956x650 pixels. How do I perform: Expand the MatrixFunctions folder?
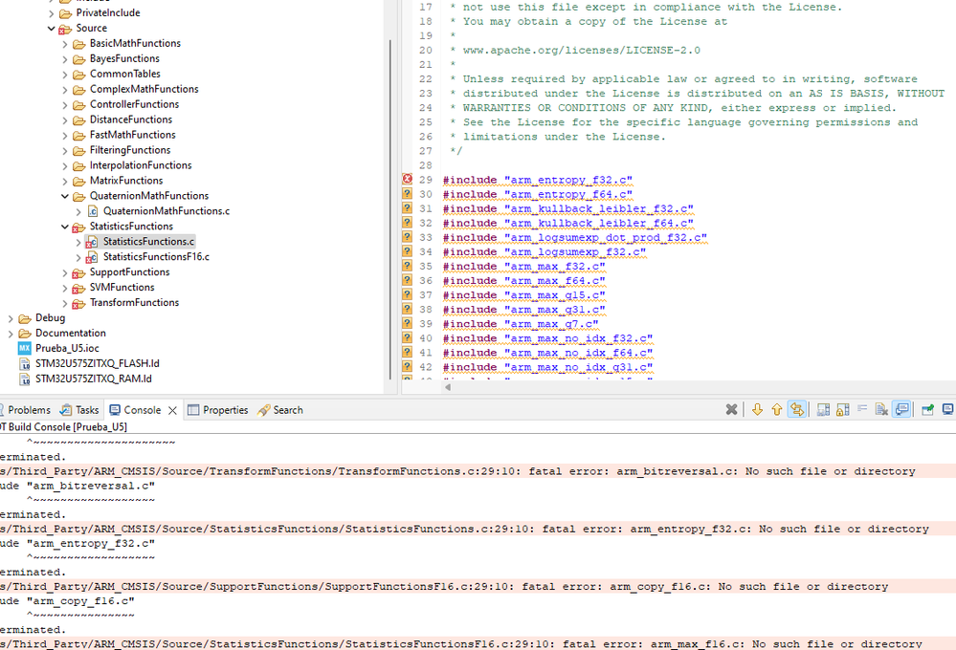(65, 181)
